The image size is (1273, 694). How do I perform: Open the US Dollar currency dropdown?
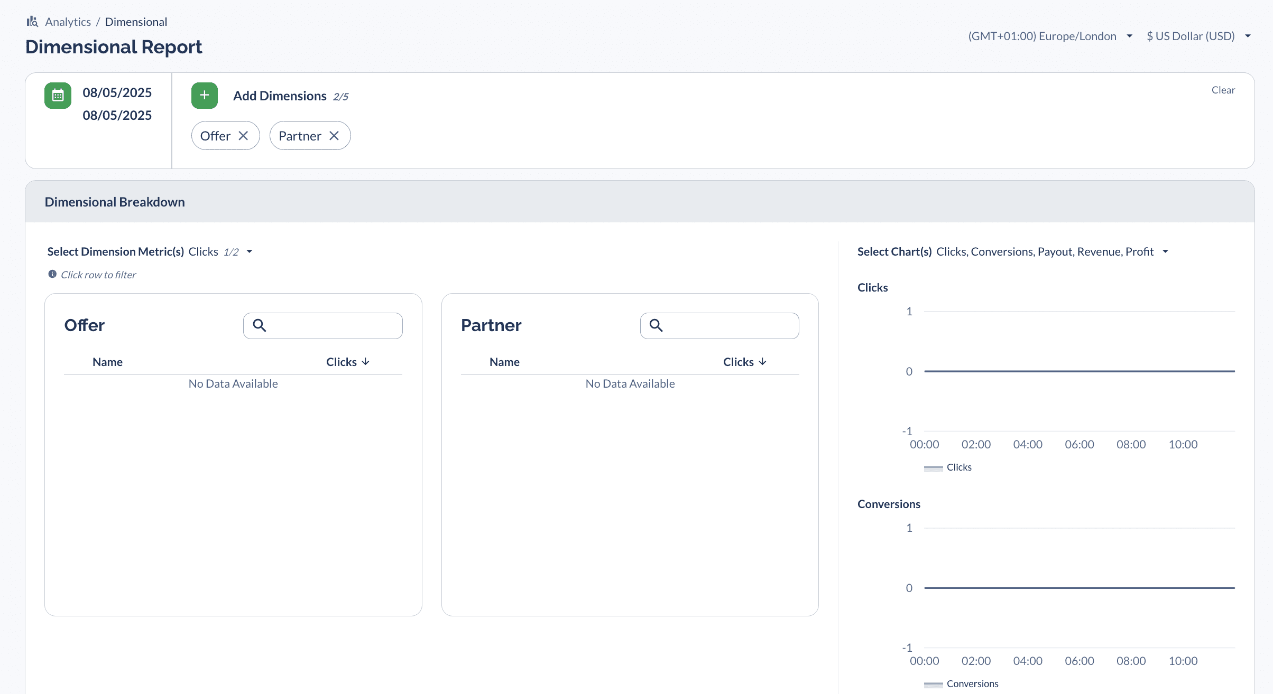(x=1198, y=36)
